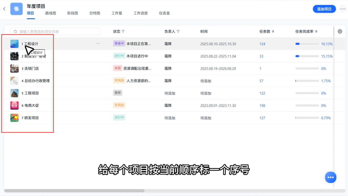This screenshot has width=348, height=196.
Task: Click the 有风险 tag for 总经办行政管理
Action: pos(119,80)
